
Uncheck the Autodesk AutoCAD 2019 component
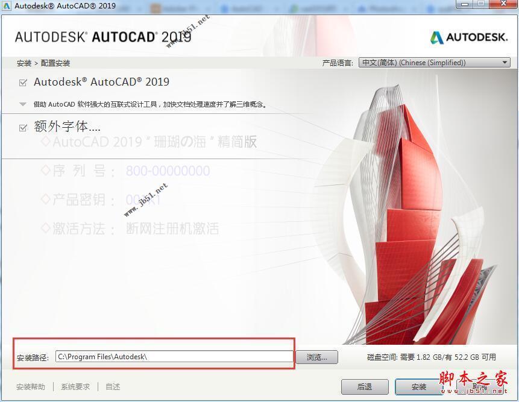23,83
